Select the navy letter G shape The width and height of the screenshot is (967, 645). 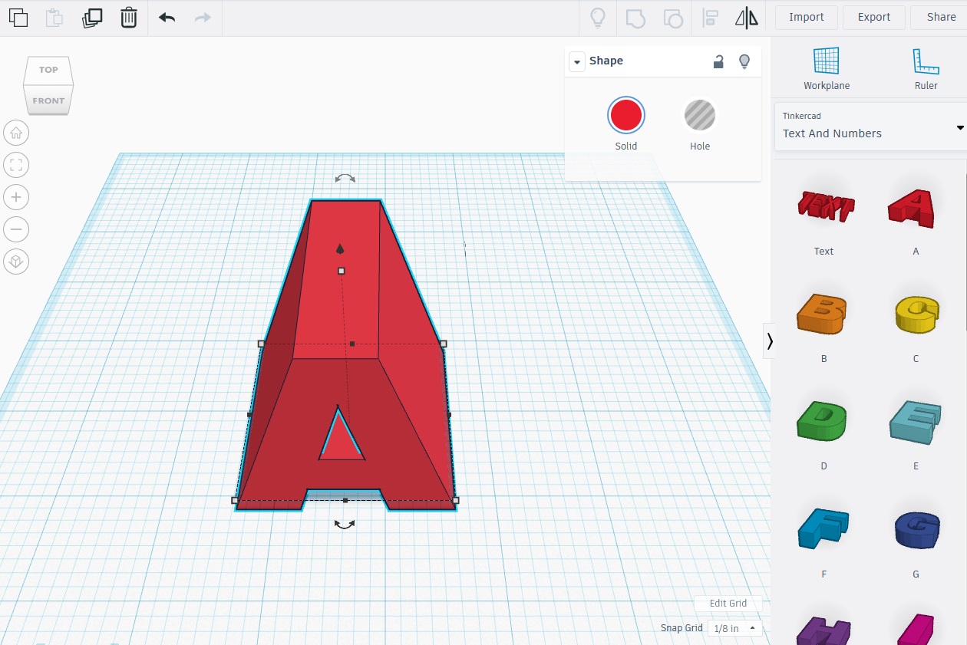[917, 529]
